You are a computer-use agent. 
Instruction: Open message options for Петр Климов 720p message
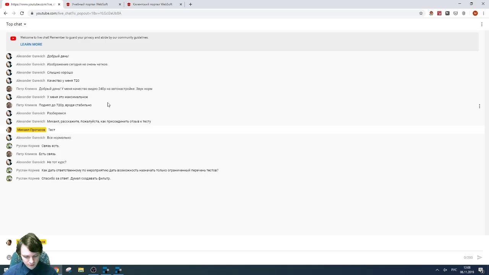pyautogui.click(x=479, y=106)
